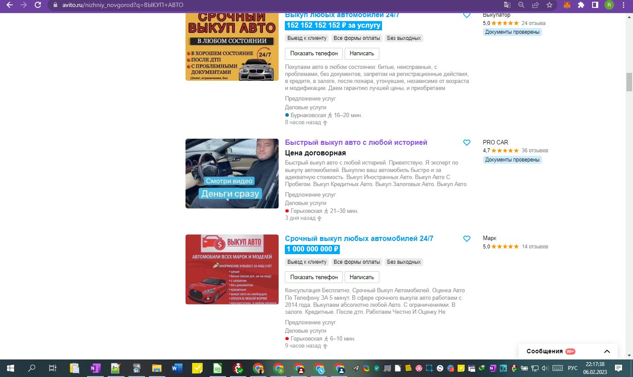Bookmark this page with the star
This screenshot has height=377, width=633.
(549, 5)
